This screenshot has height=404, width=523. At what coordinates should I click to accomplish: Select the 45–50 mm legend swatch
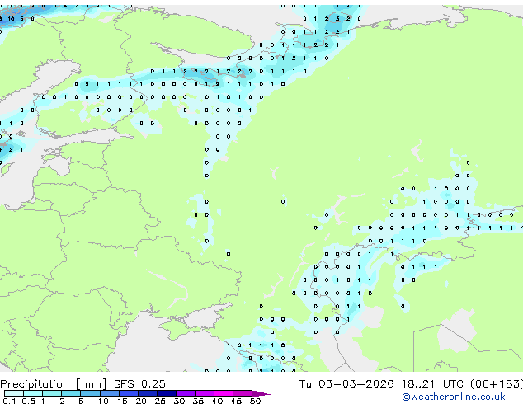coord(243,393)
